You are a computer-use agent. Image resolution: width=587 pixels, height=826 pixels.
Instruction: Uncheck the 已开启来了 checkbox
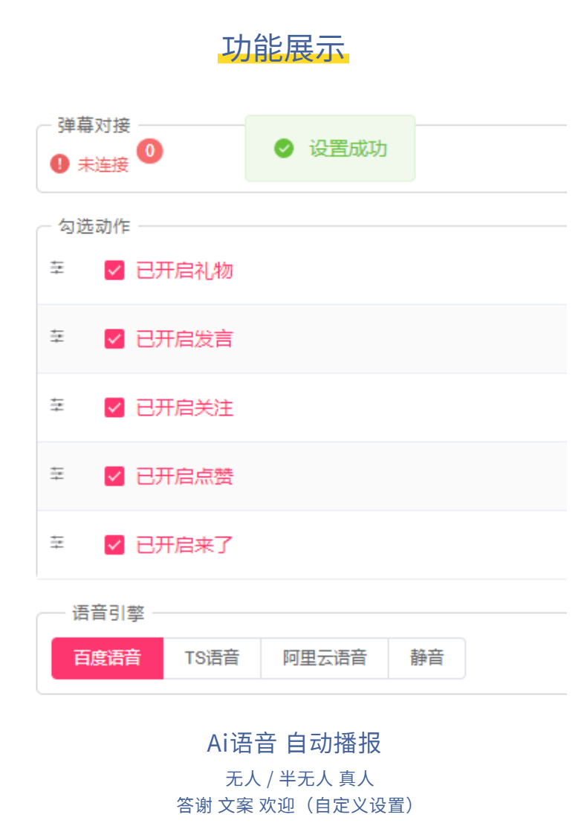pyautogui.click(x=114, y=545)
